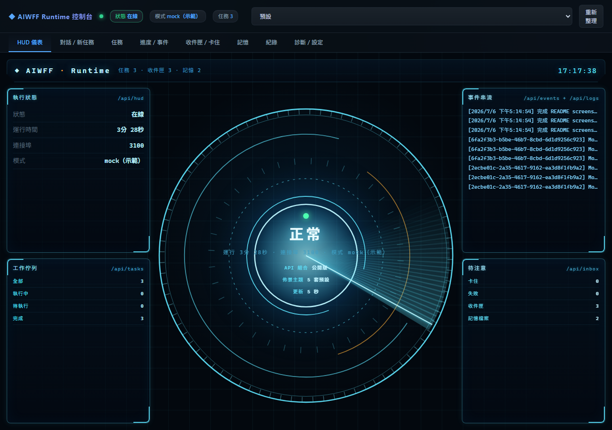Open the 記憶 tab
The width and height of the screenshot is (612, 430).
pyautogui.click(x=243, y=43)
